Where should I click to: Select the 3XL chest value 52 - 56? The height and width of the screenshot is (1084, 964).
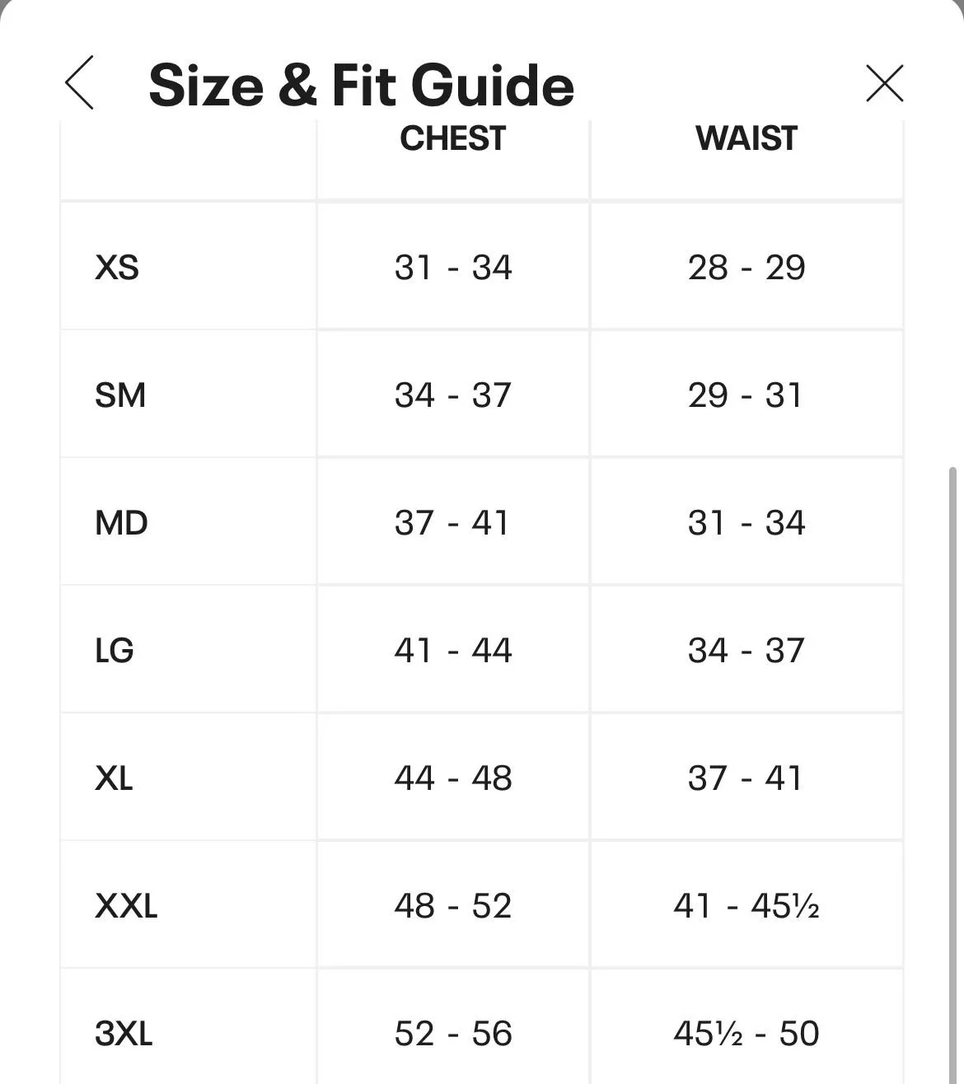point(453,1034)
